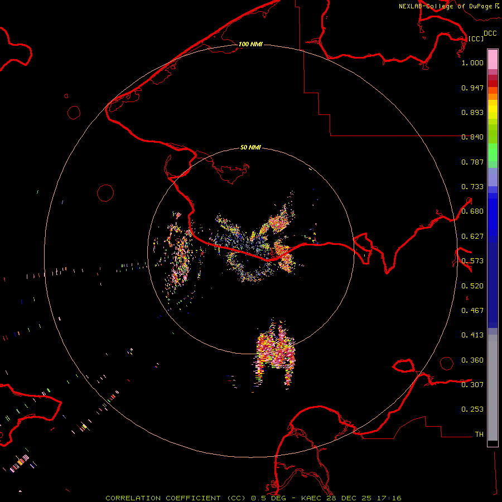Click the 0.360 scale value
The width and height of the screenshot is (502, 502).
click(472, 360)
